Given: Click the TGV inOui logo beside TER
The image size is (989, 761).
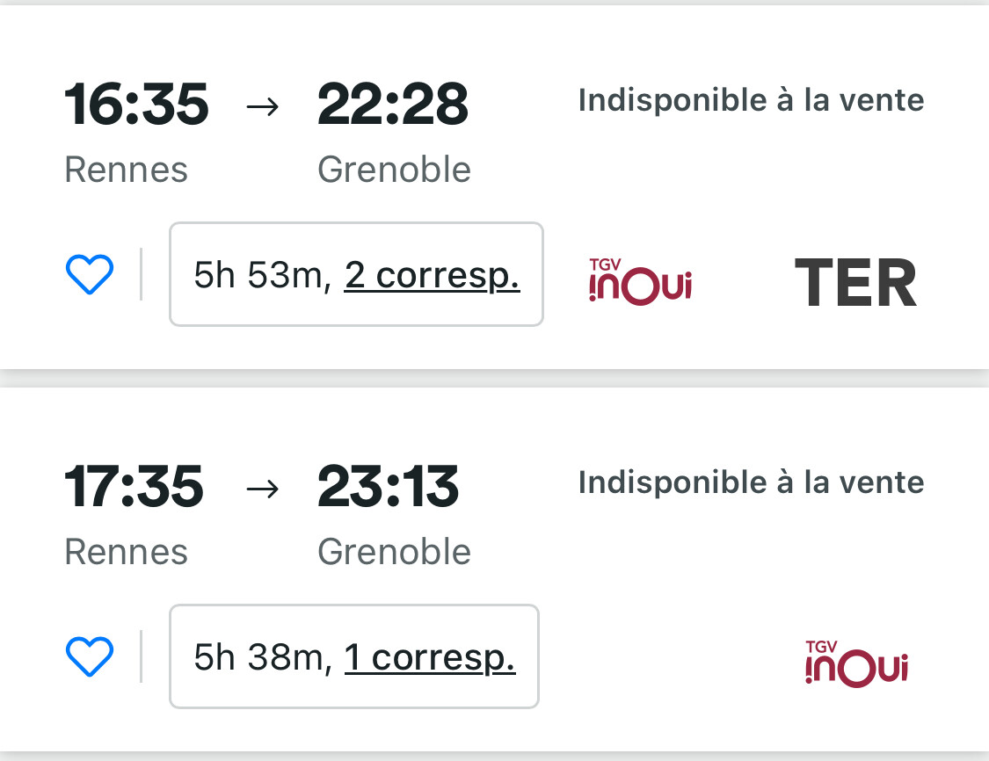Looking at the screenshot, I should [640, 282].
